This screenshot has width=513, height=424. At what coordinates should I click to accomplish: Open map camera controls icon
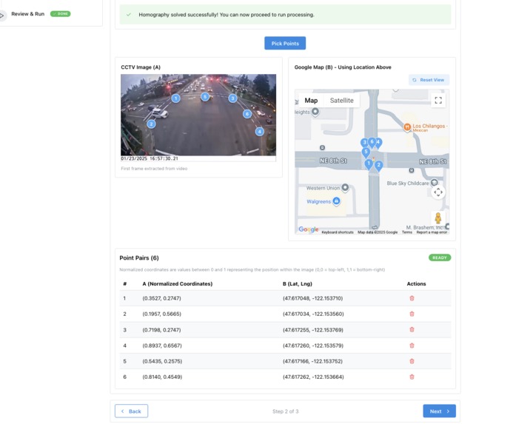coord(438,192)
